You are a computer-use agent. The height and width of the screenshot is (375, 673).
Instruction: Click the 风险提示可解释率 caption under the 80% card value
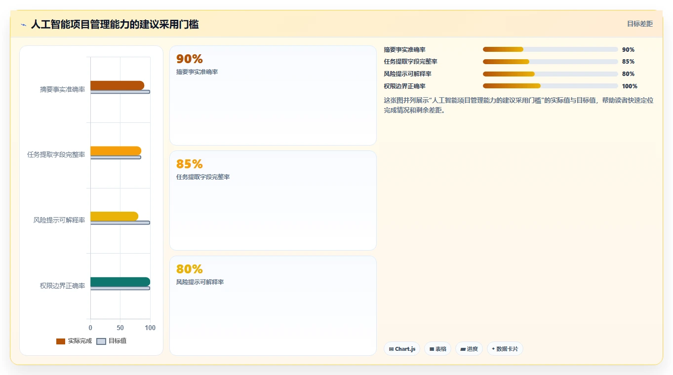pyautogui.click(x=200, y=282)
